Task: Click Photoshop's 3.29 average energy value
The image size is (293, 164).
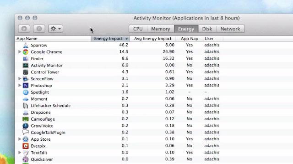Action: (x=170, y=85)
